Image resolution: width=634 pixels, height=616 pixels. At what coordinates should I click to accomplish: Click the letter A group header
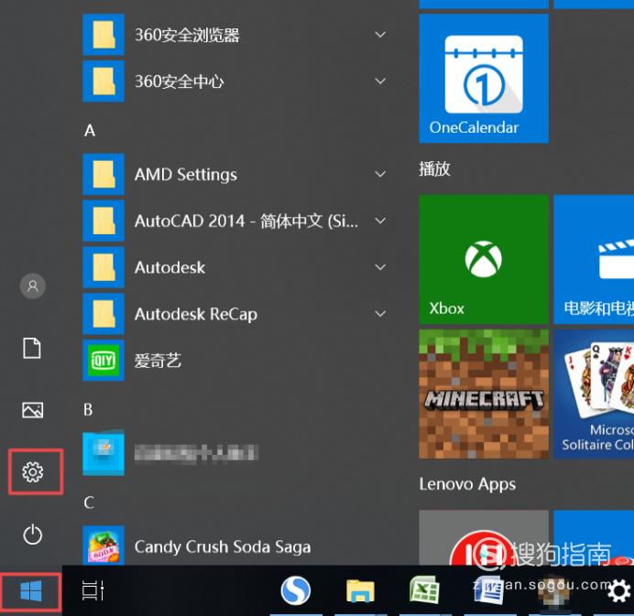tap(90, 131)
